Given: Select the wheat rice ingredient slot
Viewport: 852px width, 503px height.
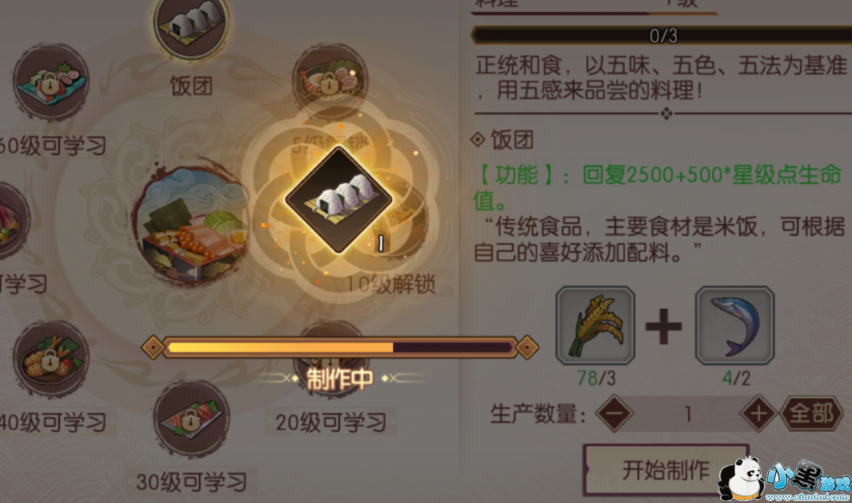Looking at the screenshot, I should click(595, 326).
